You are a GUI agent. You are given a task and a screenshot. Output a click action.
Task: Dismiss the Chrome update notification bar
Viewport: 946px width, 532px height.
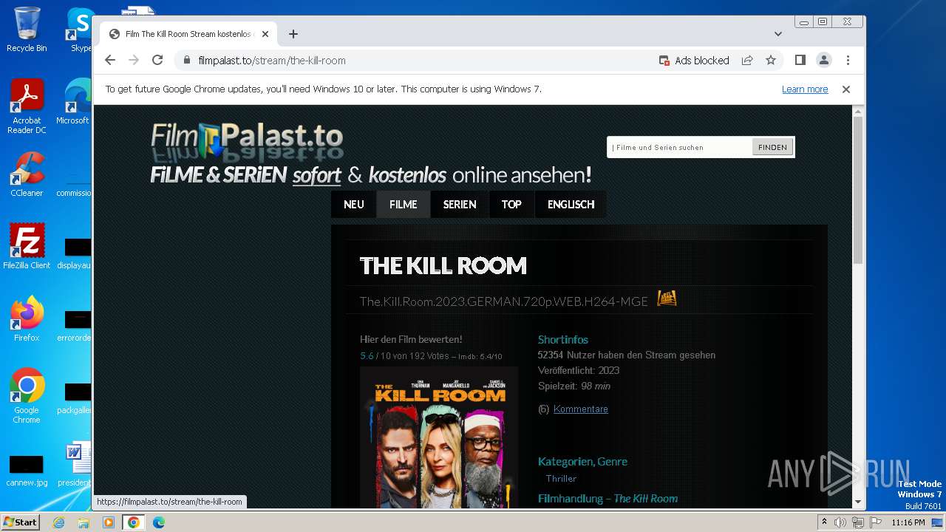pyautogui.click(x=846, y=89)
